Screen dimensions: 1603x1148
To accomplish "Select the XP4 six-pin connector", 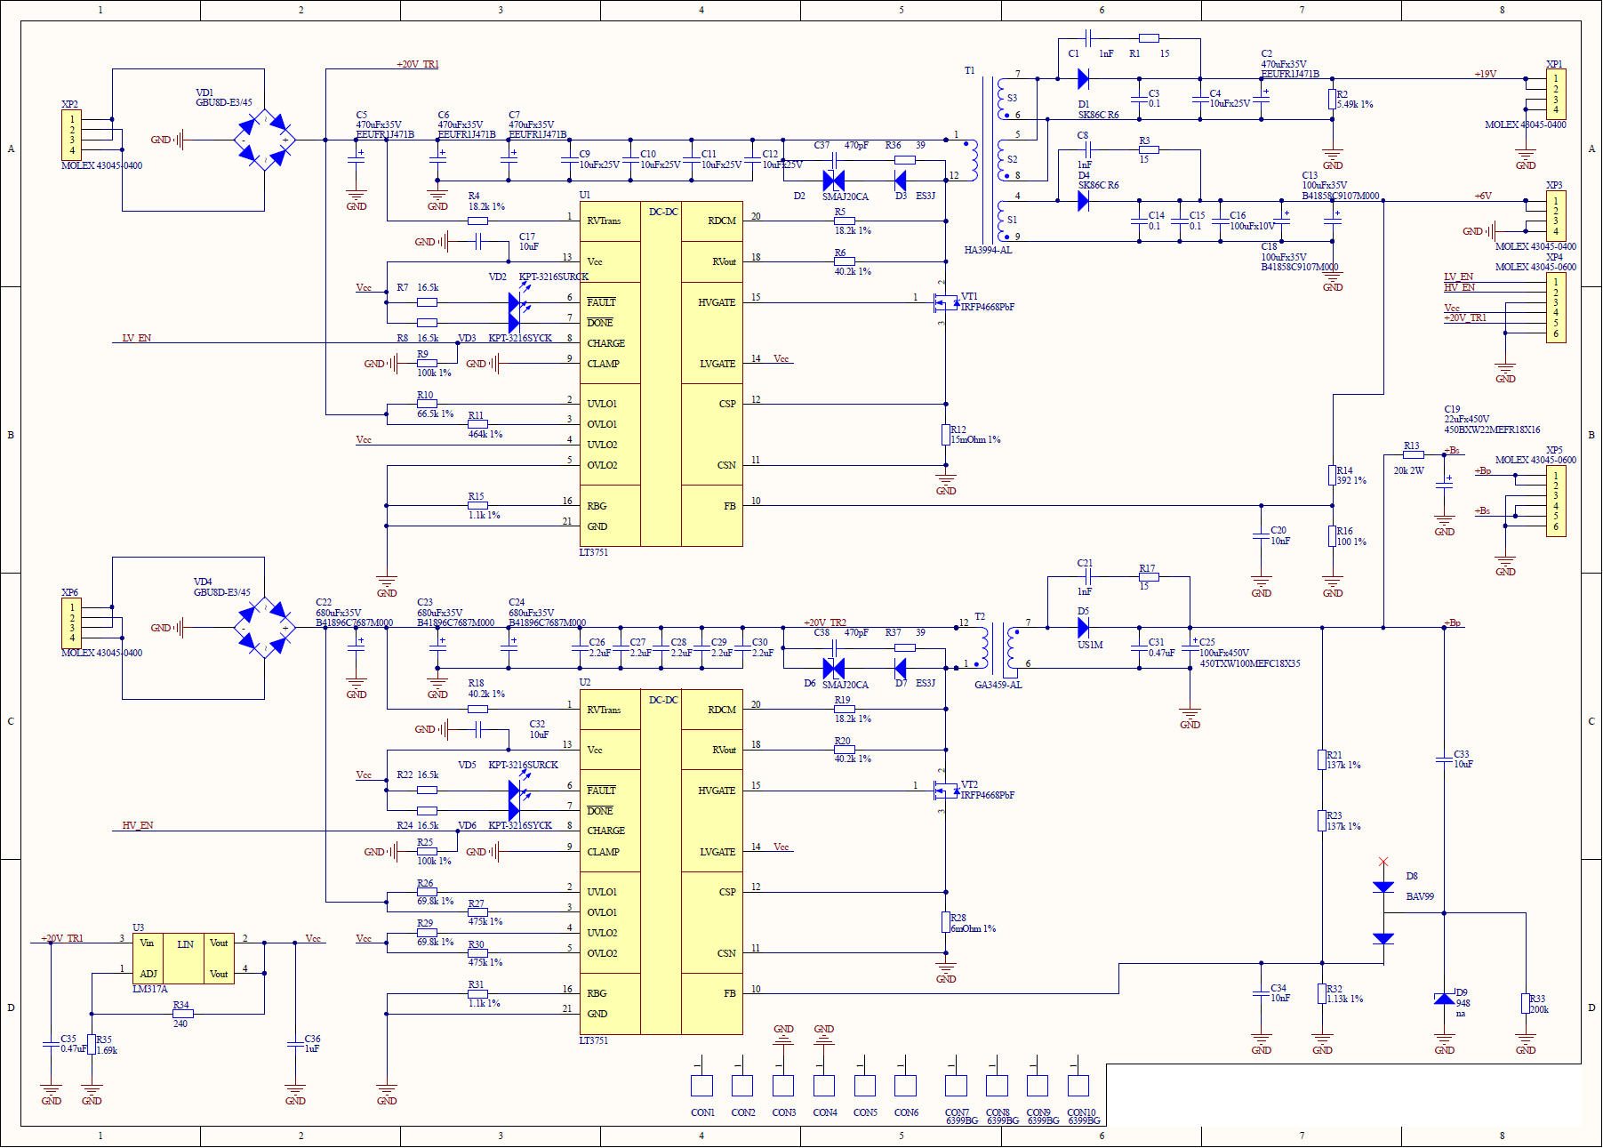I will 1556,308.
